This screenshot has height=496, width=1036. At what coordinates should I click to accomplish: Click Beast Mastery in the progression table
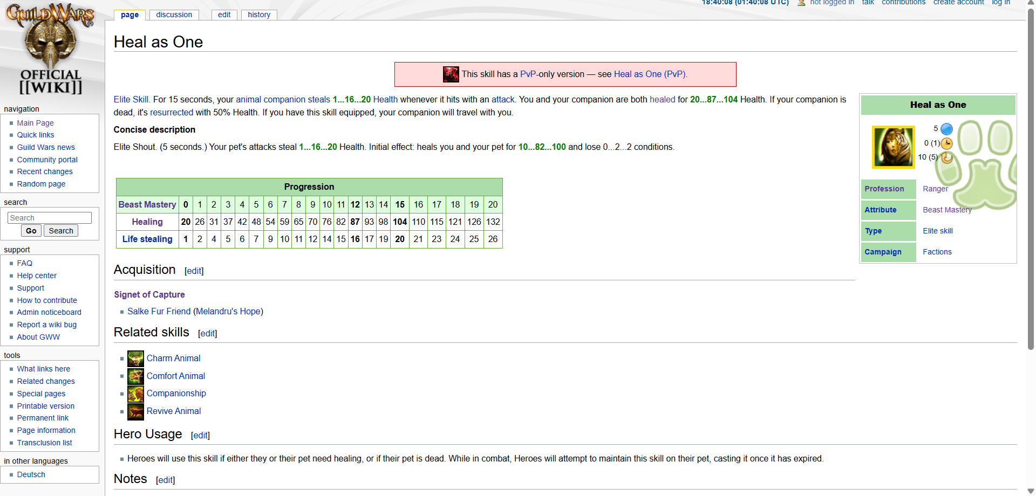[x=147, y=205]
